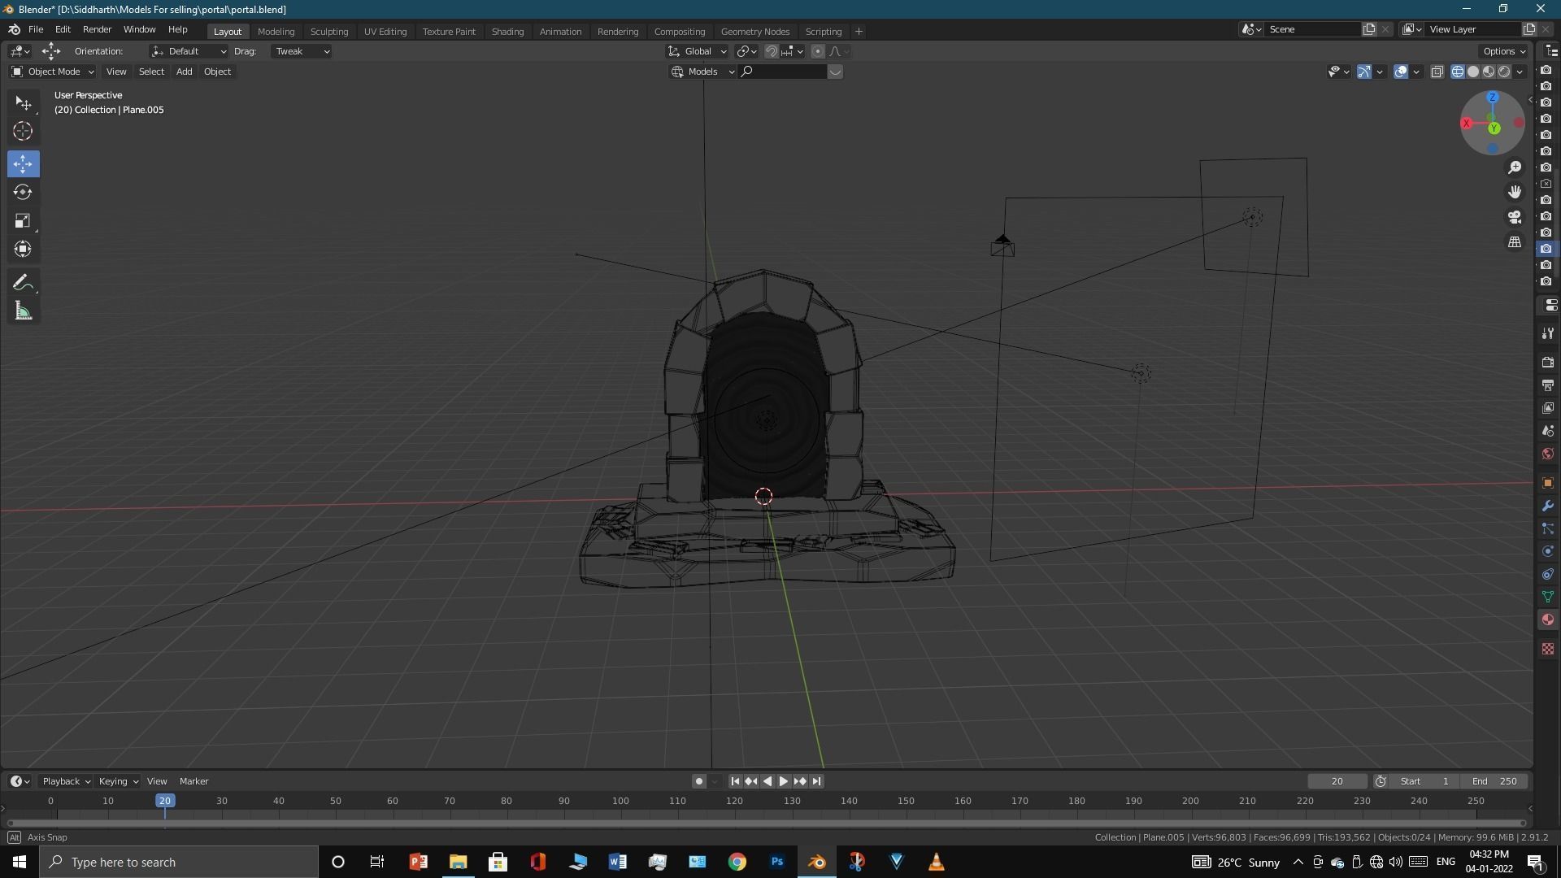The image size is (1561, 878).
Task: Open the Modifier properties tab
Action: pyautogui.click(x=1548, y=506)
